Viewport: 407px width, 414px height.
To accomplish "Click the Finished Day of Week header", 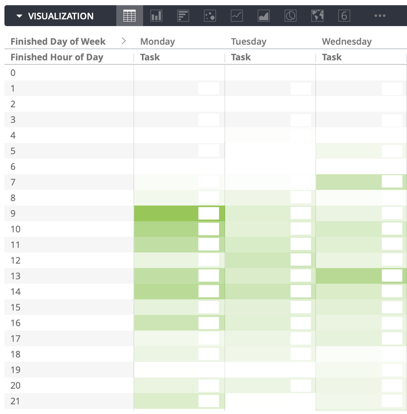I will [58, 41].
